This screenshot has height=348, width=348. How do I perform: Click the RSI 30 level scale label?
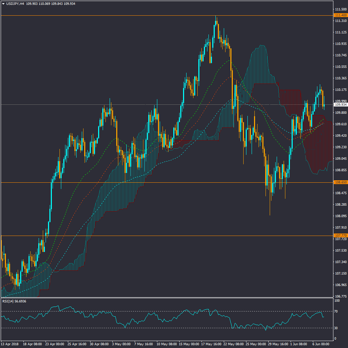[337, 328]
